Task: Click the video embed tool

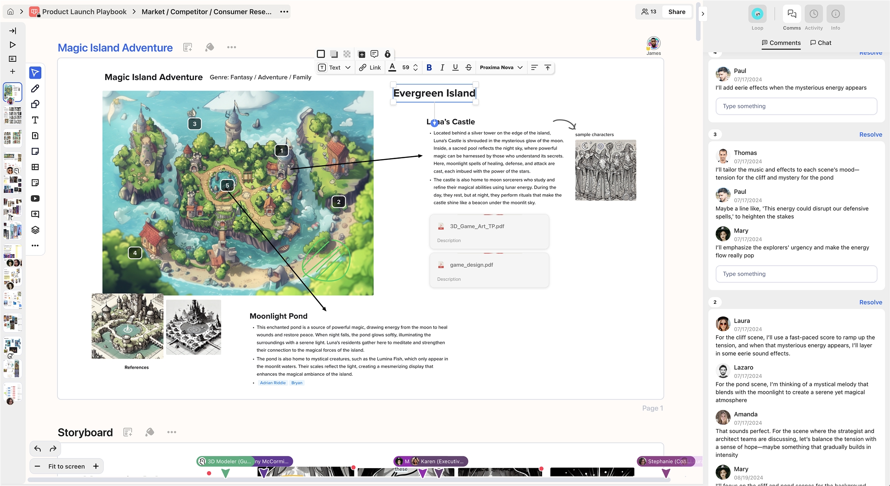Action: point(35,199)
